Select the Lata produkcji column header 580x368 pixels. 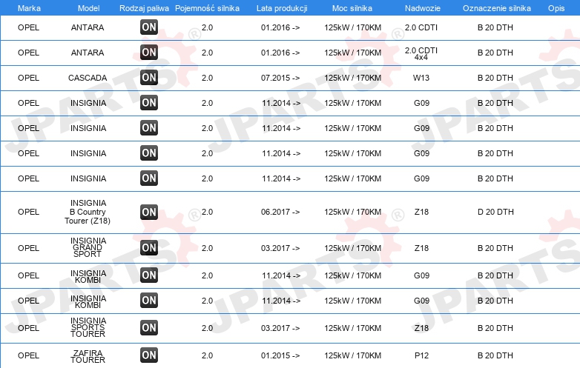coord(282,8)
